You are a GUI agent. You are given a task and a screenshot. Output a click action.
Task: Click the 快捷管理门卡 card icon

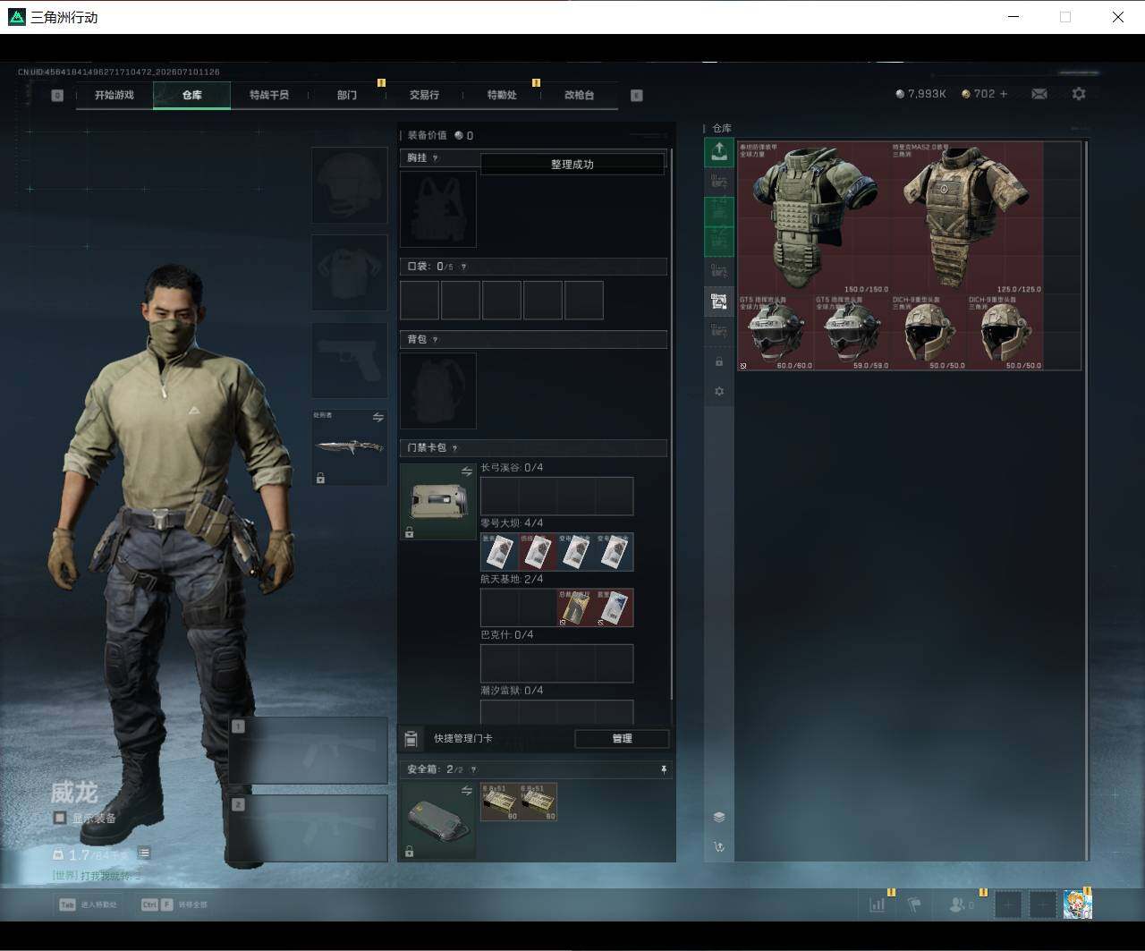click(x=411, y=739)
